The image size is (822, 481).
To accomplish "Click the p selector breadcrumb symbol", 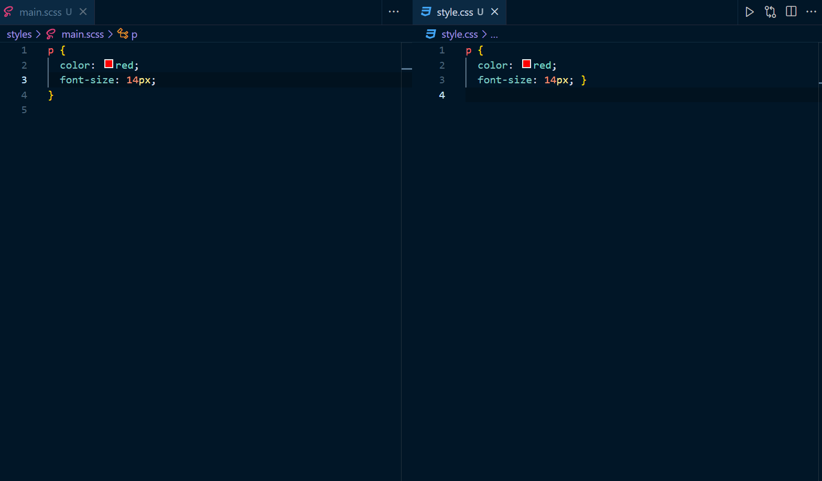I will coord(134,35).
